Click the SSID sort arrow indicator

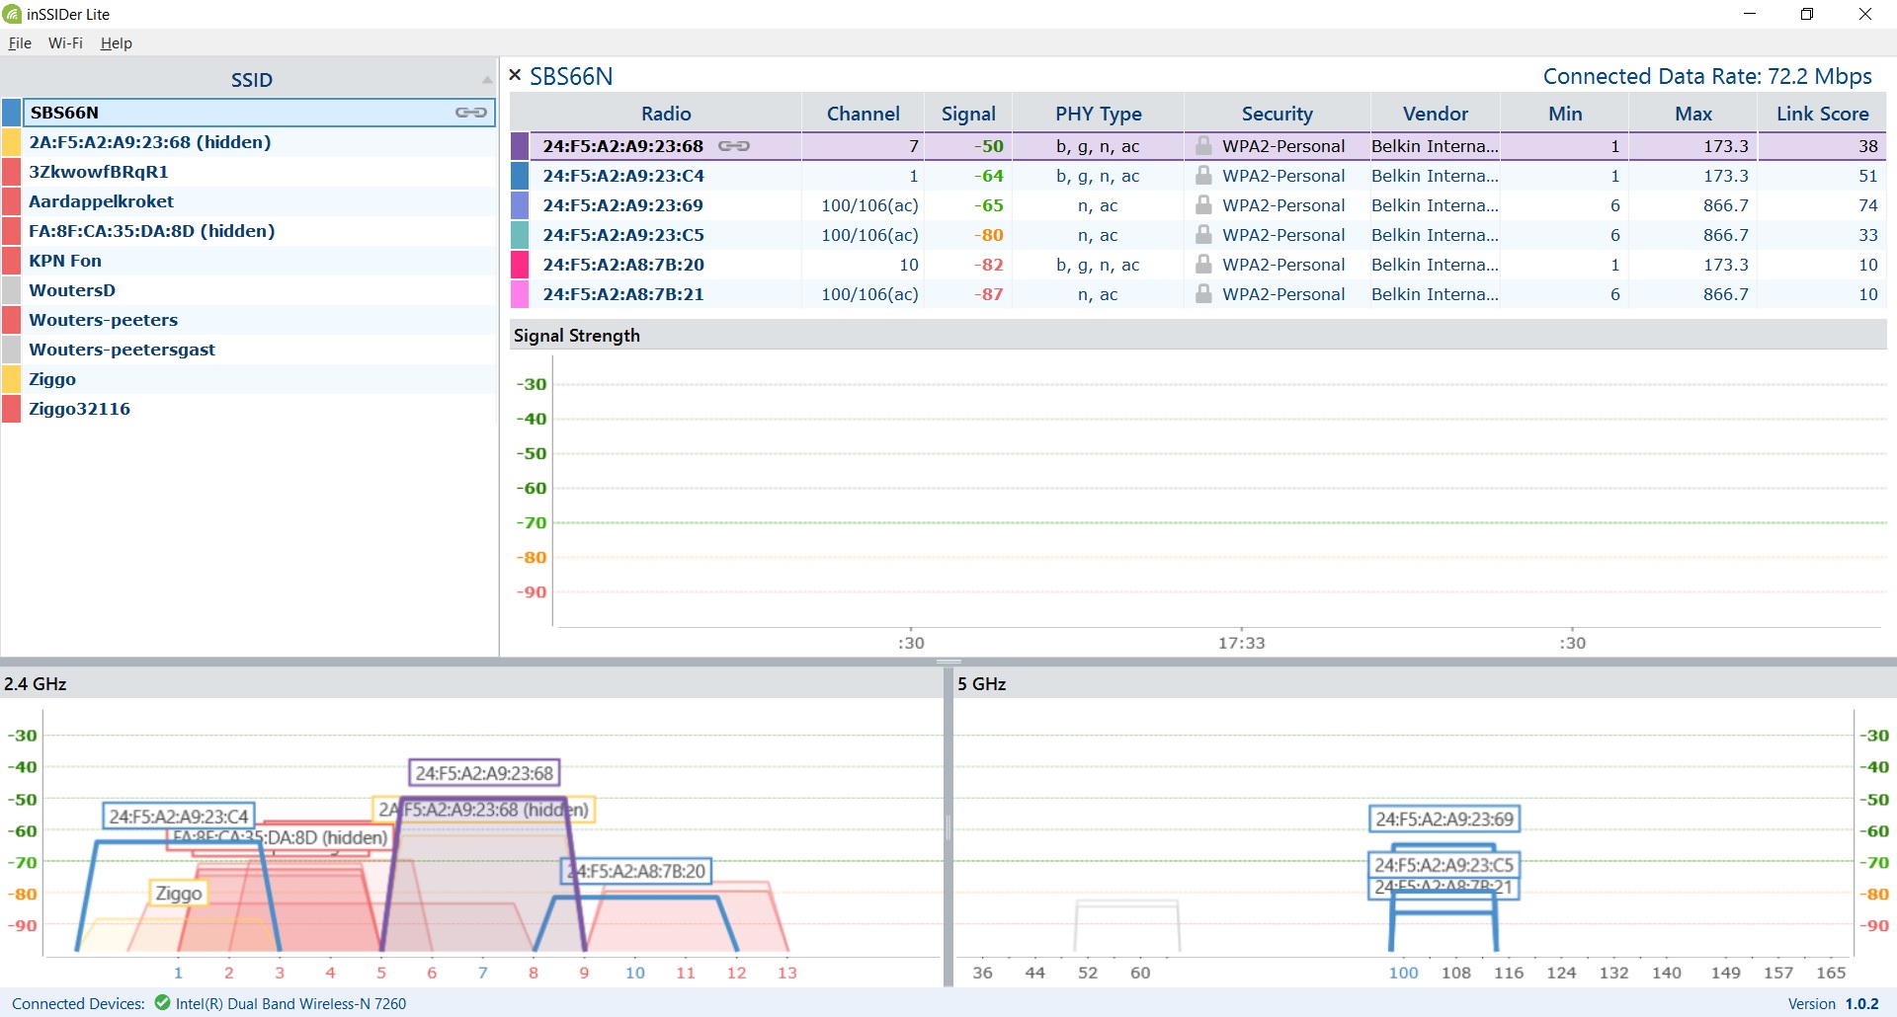487,80
